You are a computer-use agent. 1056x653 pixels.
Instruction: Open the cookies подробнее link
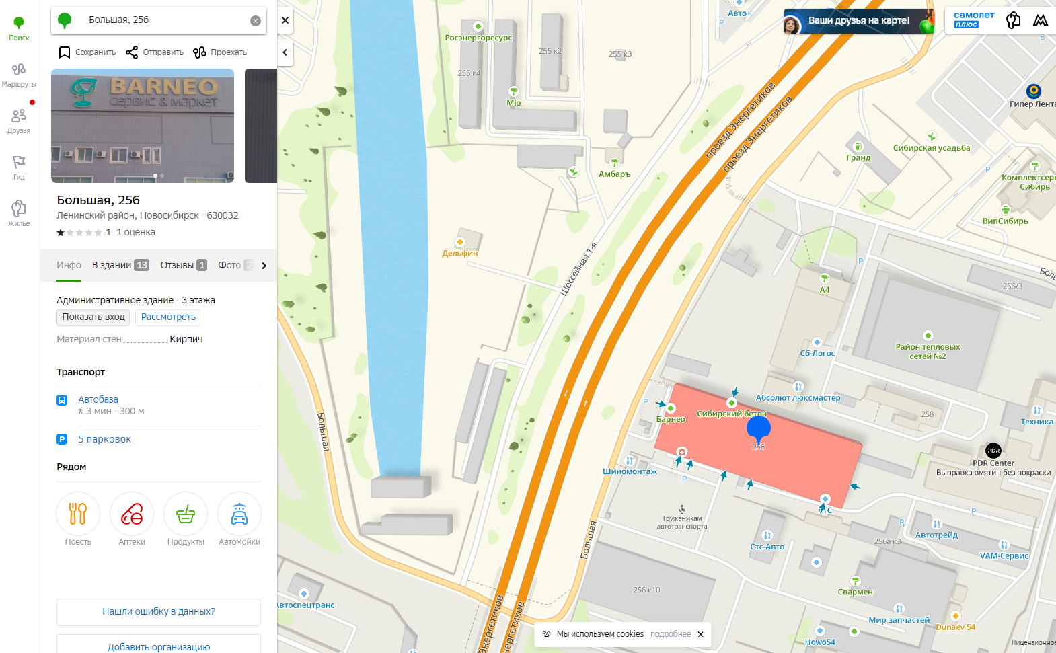pyautogui.click(x=671, y=634)
